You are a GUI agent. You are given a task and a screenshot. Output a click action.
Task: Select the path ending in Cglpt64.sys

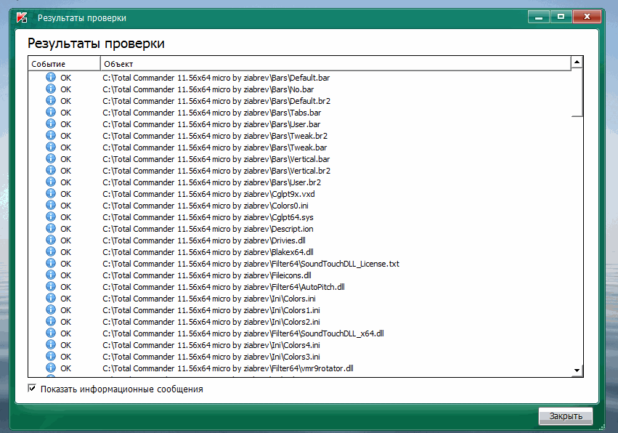(x=208, y=217)
